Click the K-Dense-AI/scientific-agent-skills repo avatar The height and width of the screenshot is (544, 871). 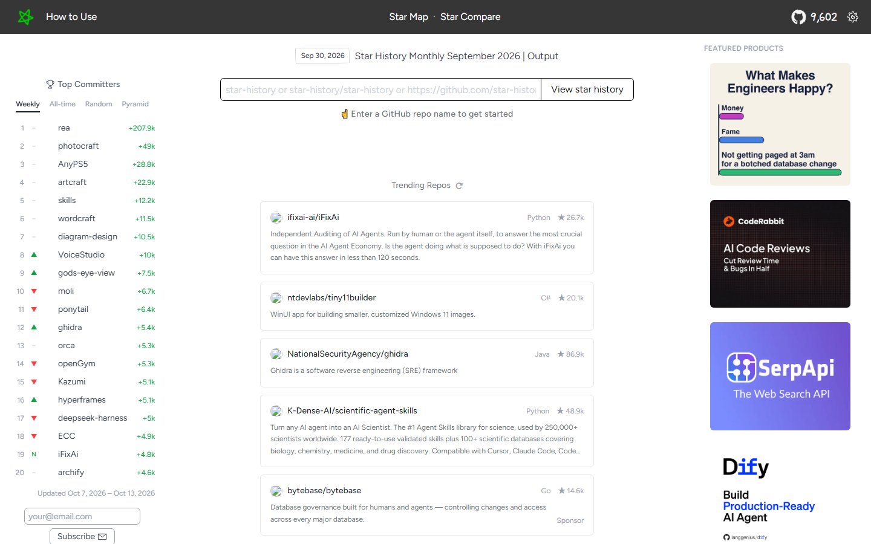[x=276, y=411]
